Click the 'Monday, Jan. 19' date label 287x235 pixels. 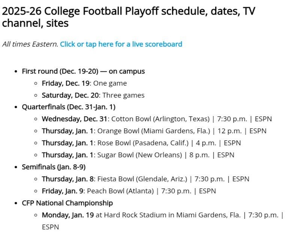coord(67,215)
